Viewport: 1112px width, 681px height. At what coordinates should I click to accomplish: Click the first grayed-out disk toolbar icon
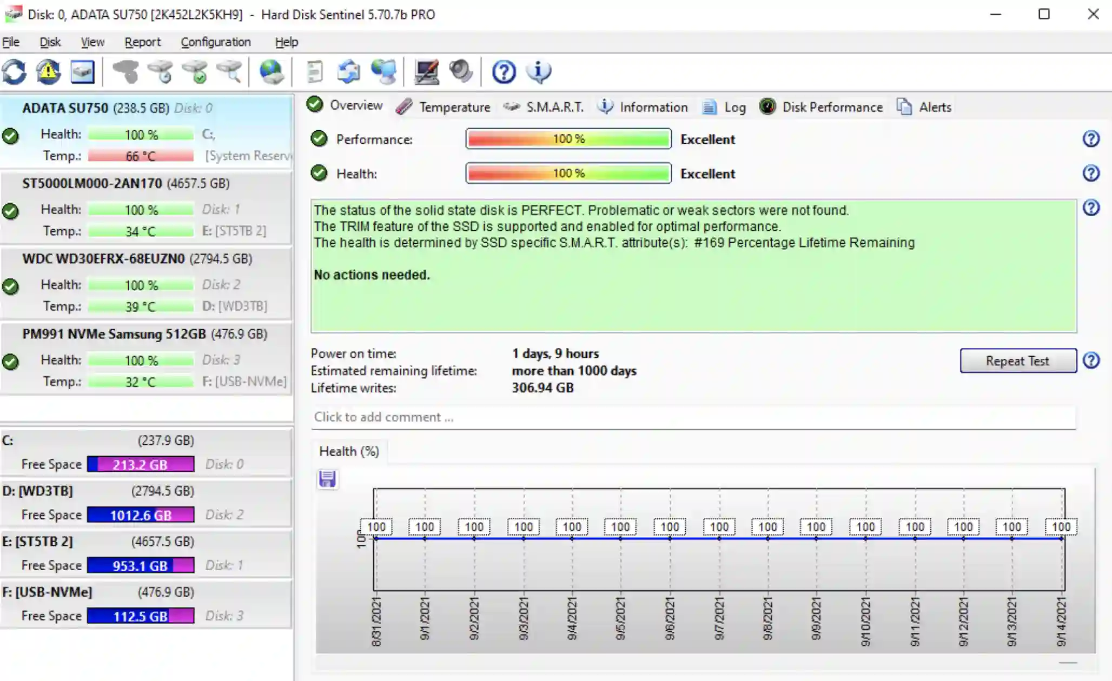tap(125, 72)
